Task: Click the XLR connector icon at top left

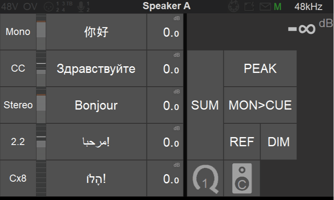Action: 47,7
